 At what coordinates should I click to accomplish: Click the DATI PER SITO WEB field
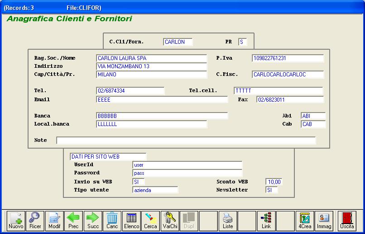108,157
